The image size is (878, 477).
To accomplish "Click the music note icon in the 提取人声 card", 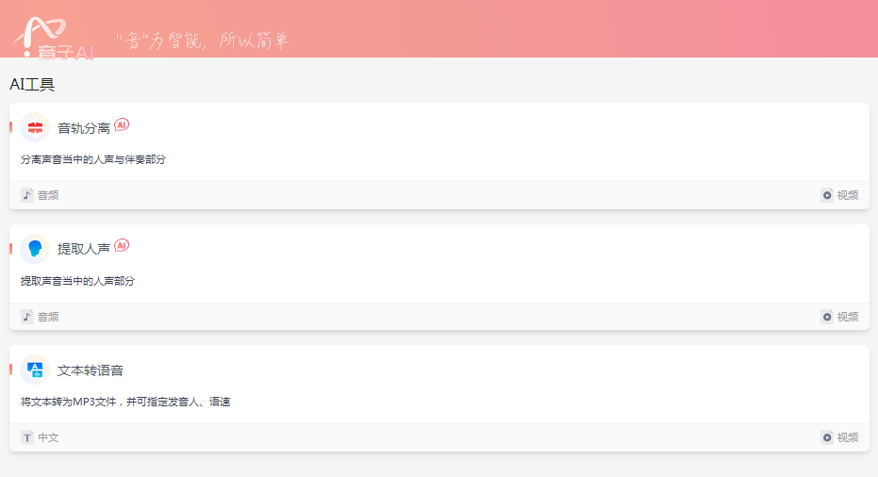I will tap(26, 317).
